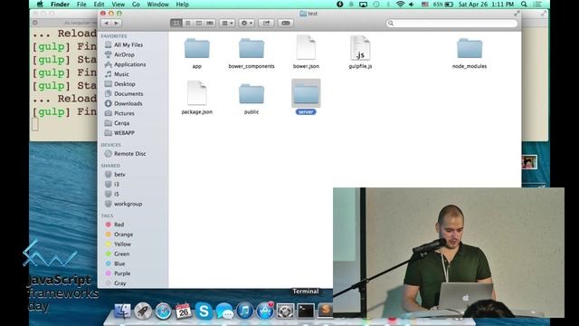Image resolution: width=579 pixels, height=326 pixels.
Task: Open iTunes from the Dock
Action: (244, 311)
